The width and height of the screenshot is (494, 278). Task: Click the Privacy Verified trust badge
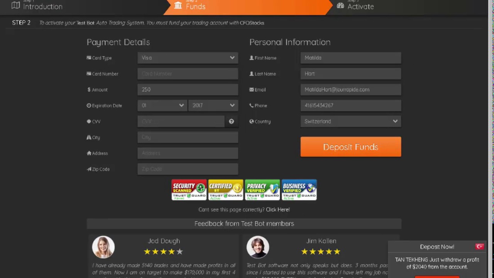(262, 190)
